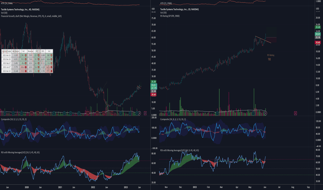
Task: Click the ATR (14, EMA) indicator legend
Action: 7,3
